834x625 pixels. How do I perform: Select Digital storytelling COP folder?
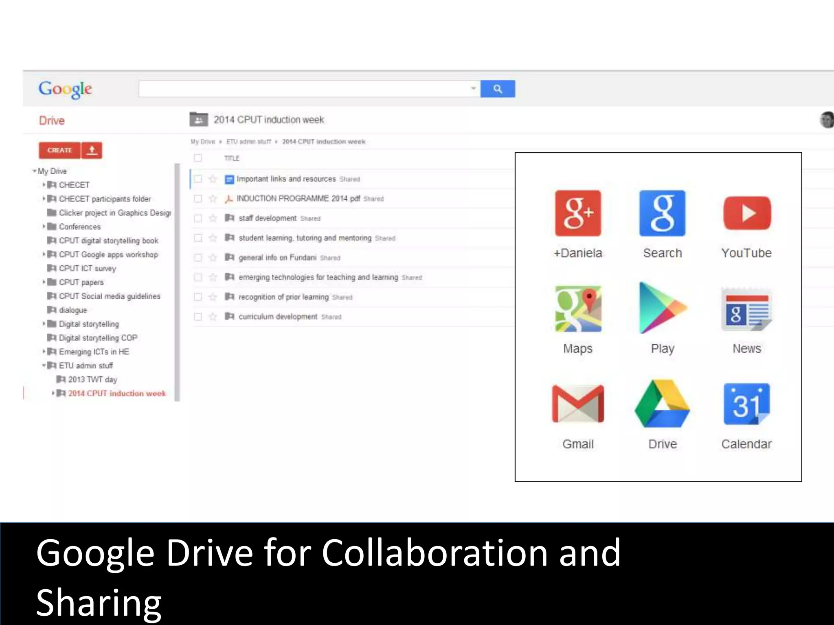pyautogui.click(x=92, y=338)
